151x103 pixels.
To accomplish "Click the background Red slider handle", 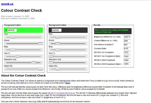I will pos(58,37).
